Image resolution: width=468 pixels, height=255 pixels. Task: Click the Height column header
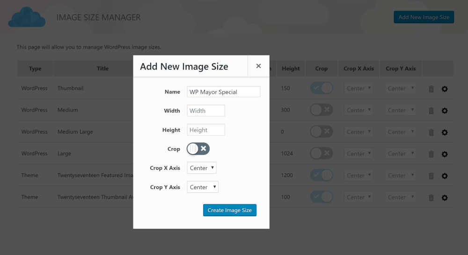click(291, 69)
